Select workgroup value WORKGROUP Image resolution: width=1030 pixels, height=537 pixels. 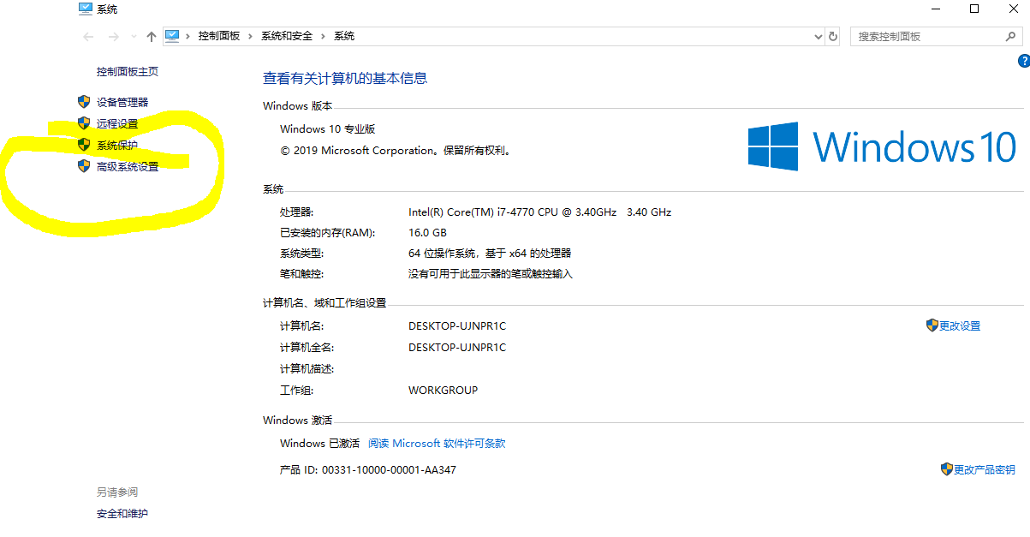[x=444, y=391]
